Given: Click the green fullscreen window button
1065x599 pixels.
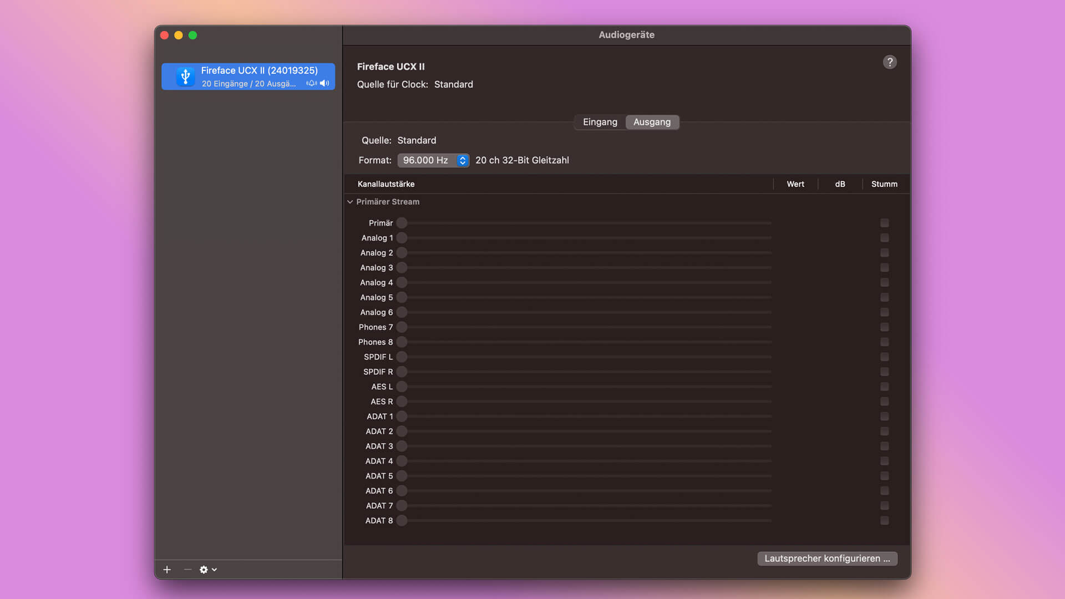Looking at the screenshot, I should (192, 35).
